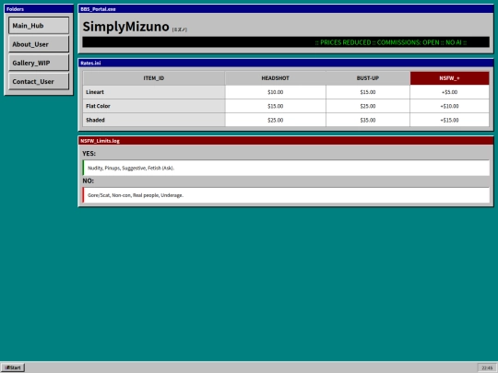Click the Folders panel title bar

39,9
